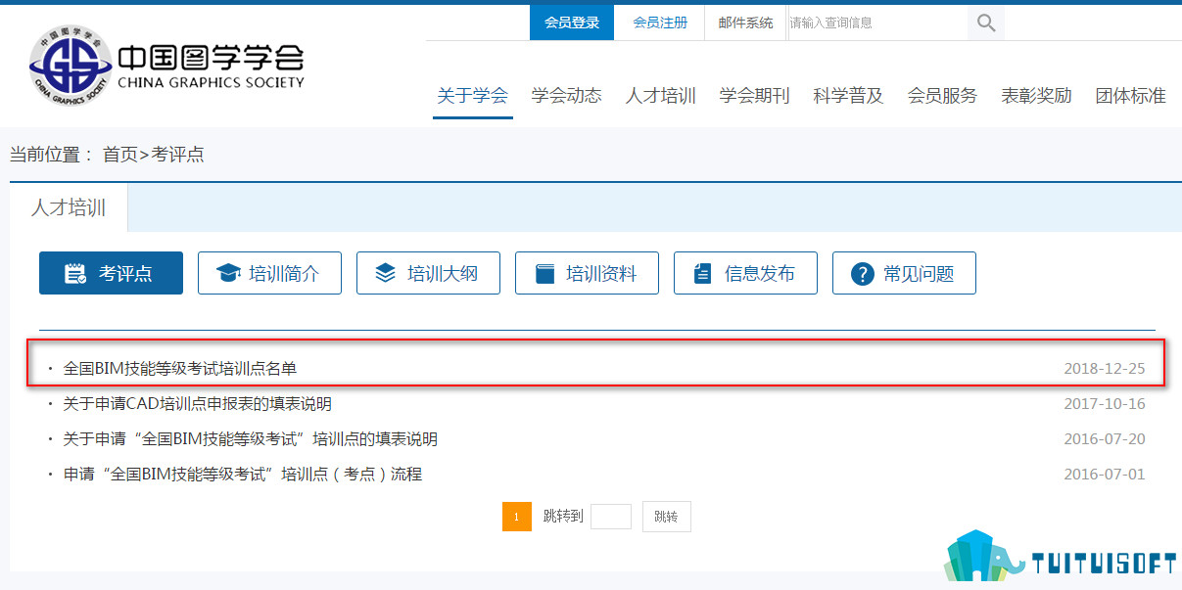Image resolution: width=1182 pixels, height=590 pixels.
Task: Open the 会员登录 member login
Action: click(572, 23)
